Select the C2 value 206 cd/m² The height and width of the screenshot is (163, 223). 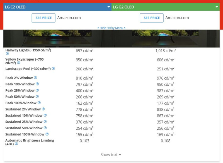tap(84, 69)
